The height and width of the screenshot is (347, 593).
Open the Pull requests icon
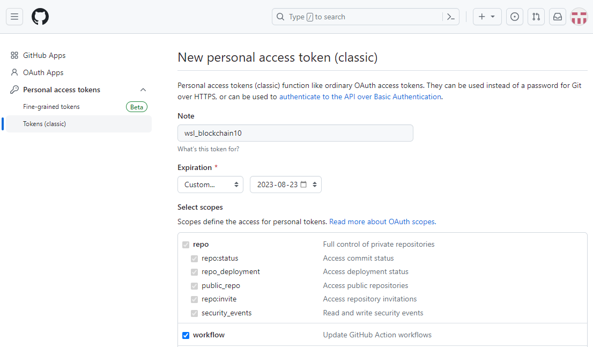(x=536, y=17)
